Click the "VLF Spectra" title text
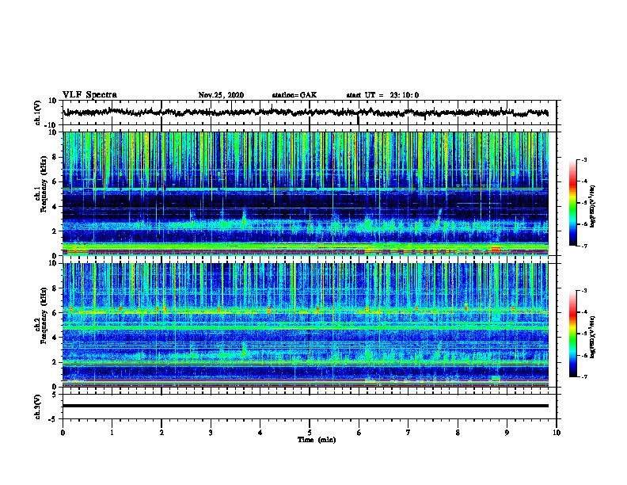The height and width of the screenshot is (485, 627). coord(89,95)
